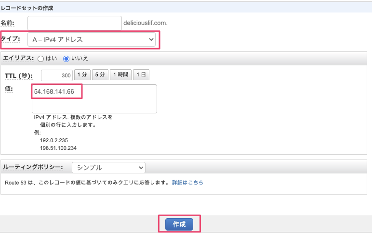Expand the ルーティングポリシー dropdown set to シンプル
This screenshot has height=233, width=372.
(x=108, y=168)
